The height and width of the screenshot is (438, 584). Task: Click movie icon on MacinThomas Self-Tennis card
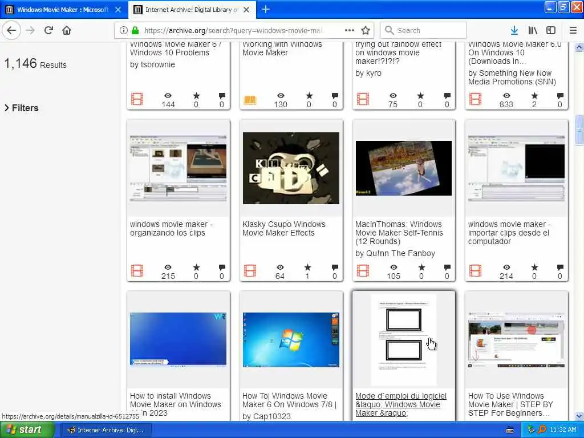click(363, 271)
